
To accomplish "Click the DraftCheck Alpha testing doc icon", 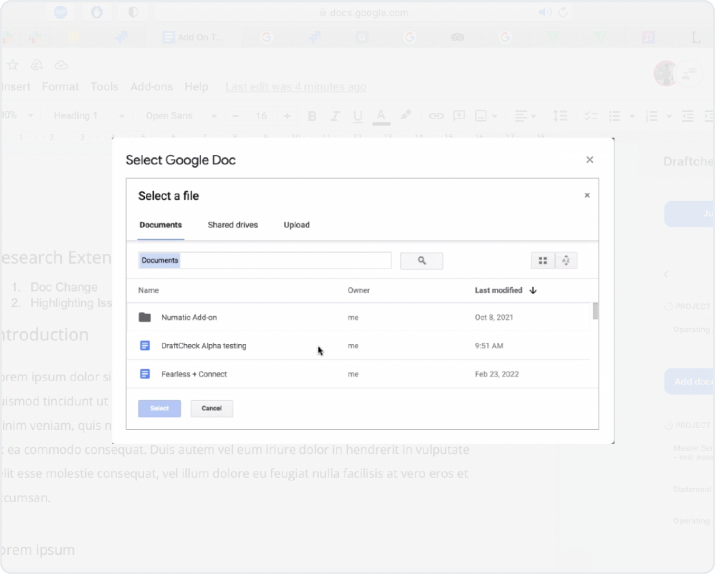I will (145, 346).
